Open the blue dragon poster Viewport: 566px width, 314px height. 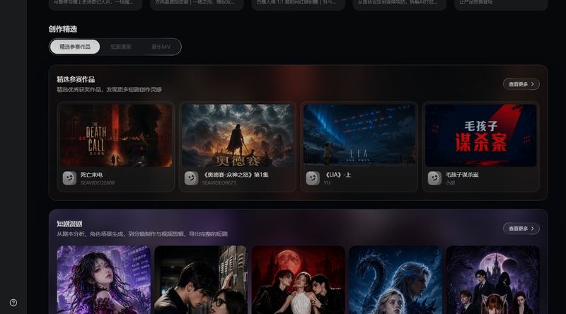395,280
